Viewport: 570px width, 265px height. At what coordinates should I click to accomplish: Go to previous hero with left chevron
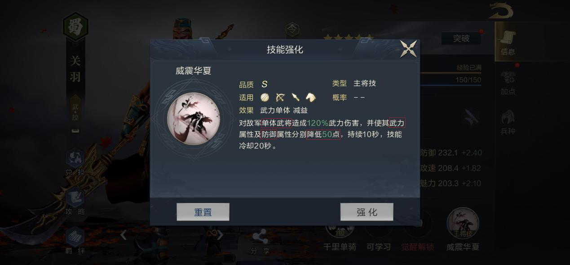tap(124, 235)
